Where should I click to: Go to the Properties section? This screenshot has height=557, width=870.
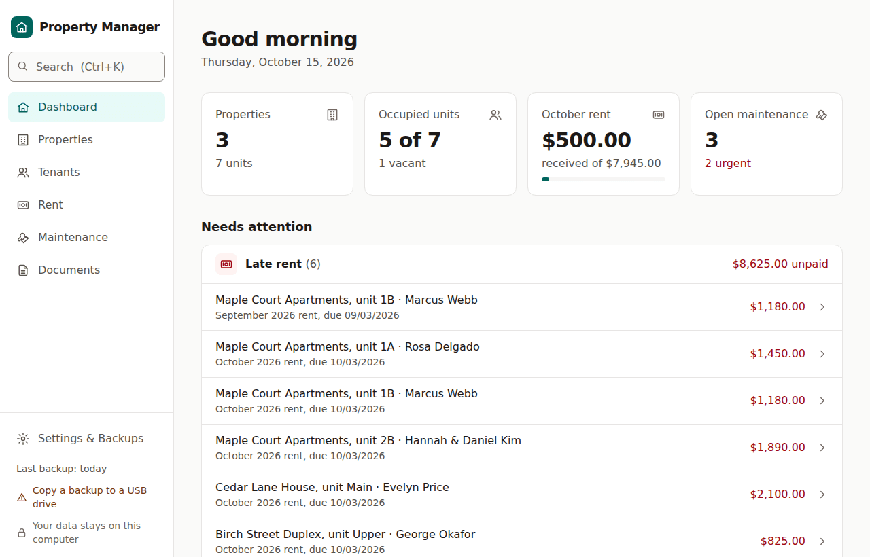87,140
